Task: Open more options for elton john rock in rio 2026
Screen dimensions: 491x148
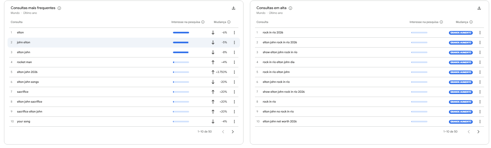Action: point(480,42)
